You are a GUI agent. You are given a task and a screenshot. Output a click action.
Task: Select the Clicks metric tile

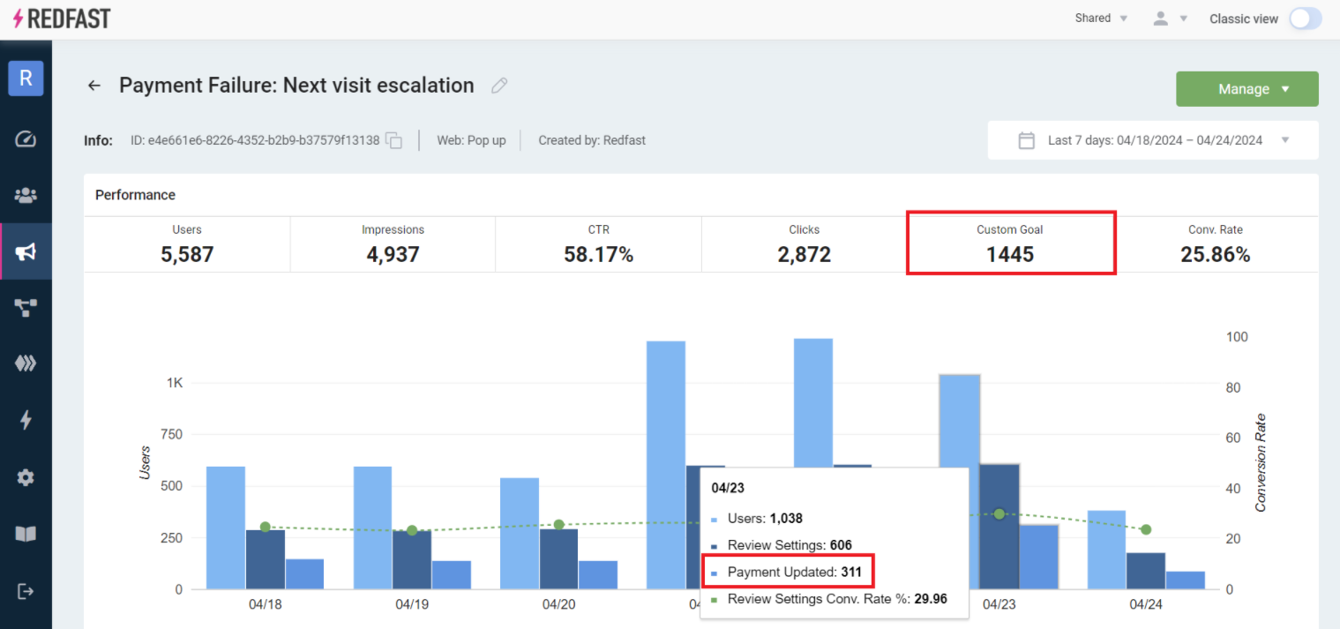pyautogui.click(x=804, y=243)
